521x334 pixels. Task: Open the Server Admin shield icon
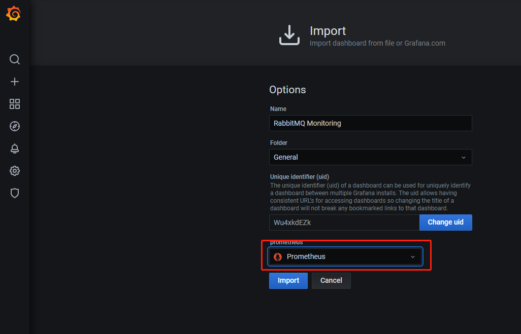(15, 193)
